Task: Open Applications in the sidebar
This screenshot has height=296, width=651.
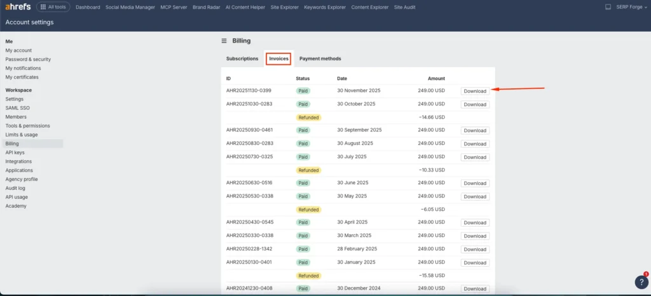Action: point(19,170)
